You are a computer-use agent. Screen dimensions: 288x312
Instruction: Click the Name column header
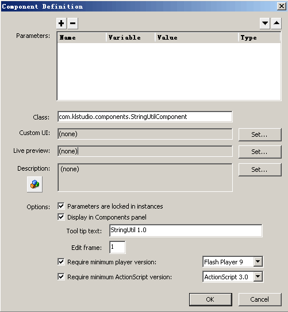coord(82,37)
